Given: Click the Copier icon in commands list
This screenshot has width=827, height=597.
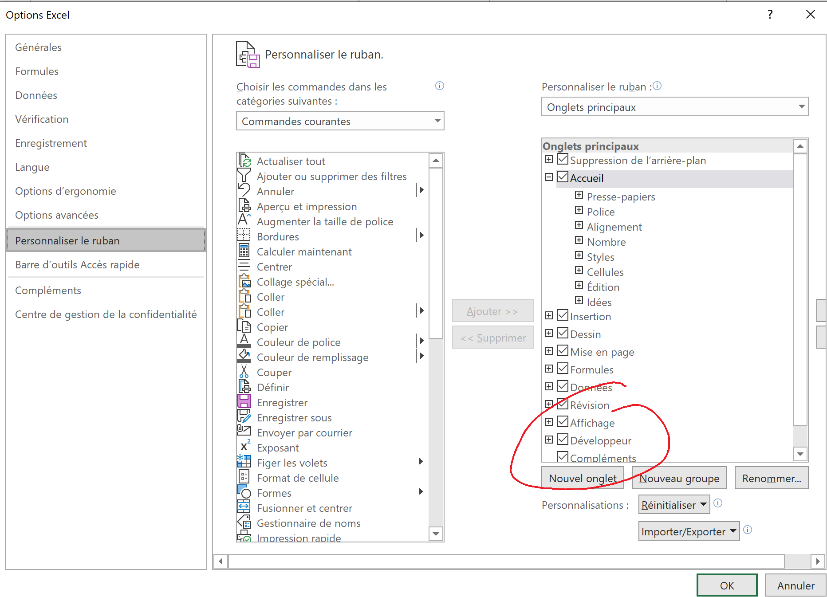Looking at the screenshot, I should coord(244,326).
